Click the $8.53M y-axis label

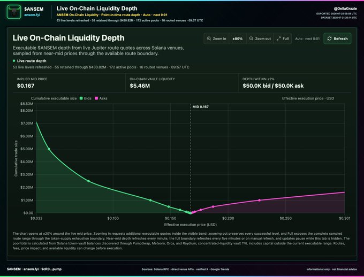[x=27, y=104]
